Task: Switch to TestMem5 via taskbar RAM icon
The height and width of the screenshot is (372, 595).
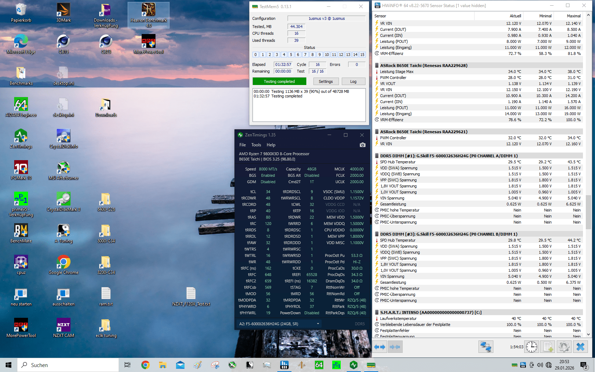Action: (371, 365)
